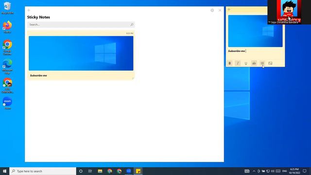
Task: Open File Explorer from the taskbar
Action: click(x=100, y=171)
